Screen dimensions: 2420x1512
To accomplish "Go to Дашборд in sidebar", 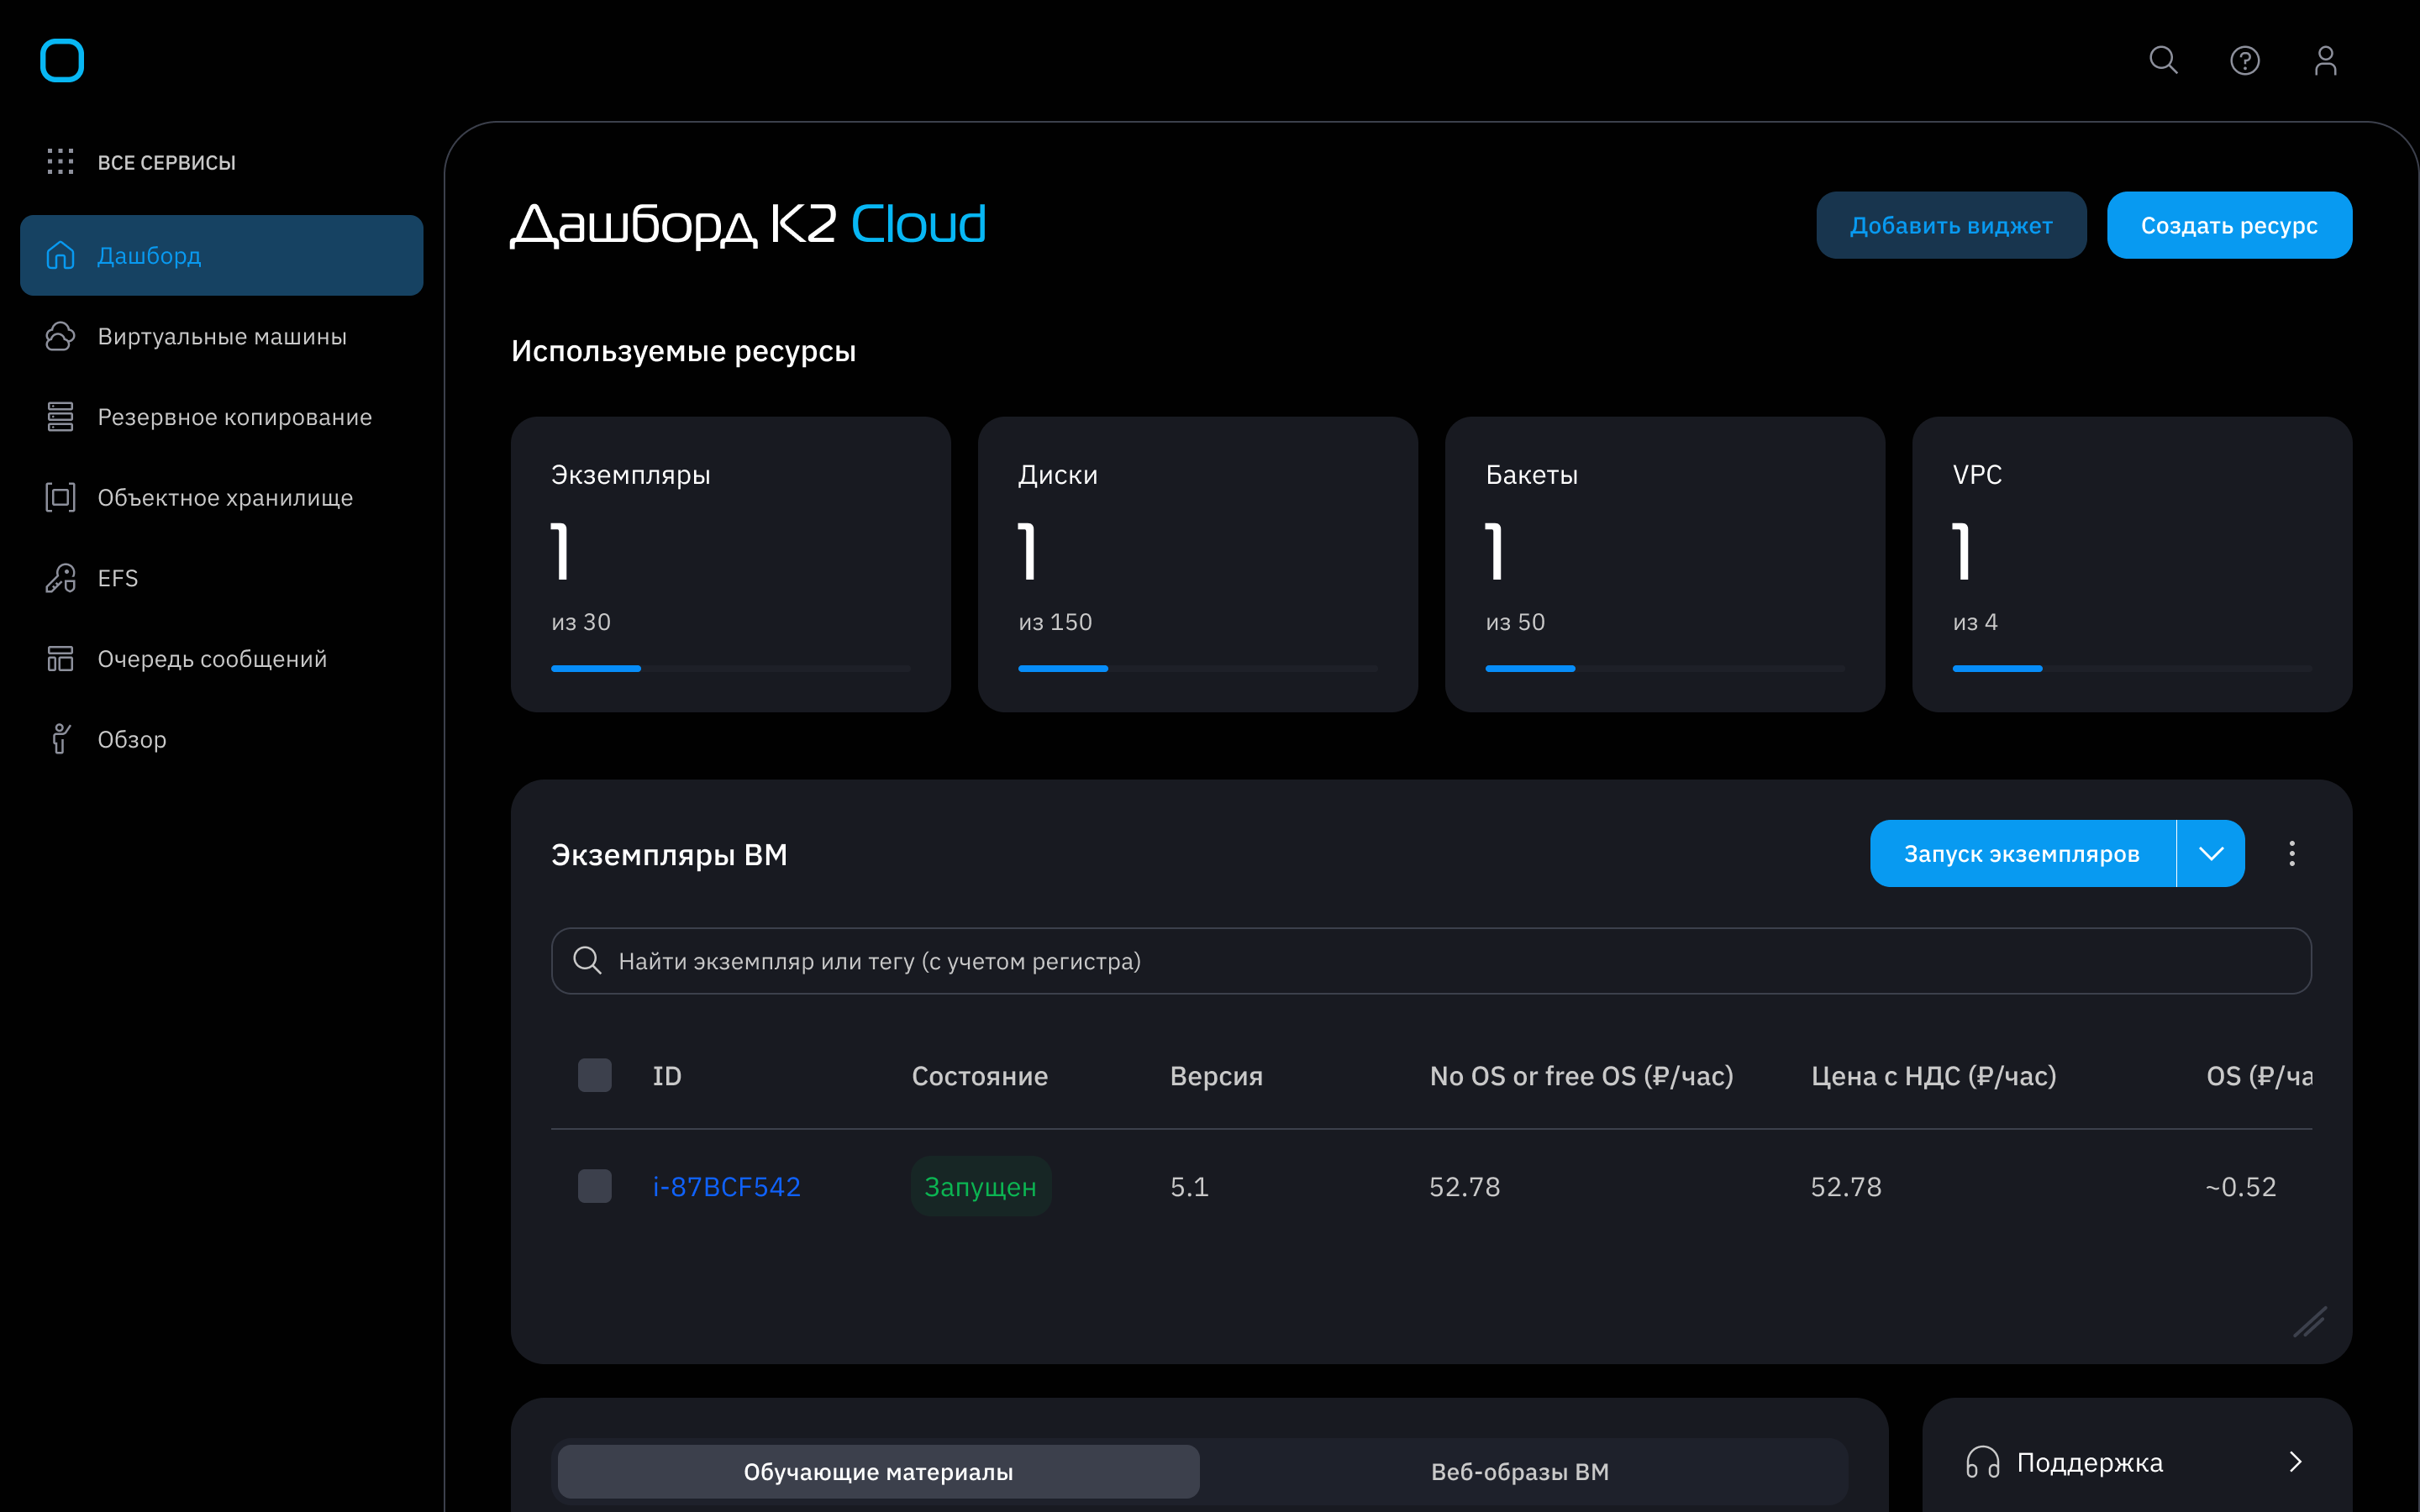I will 221,255.
